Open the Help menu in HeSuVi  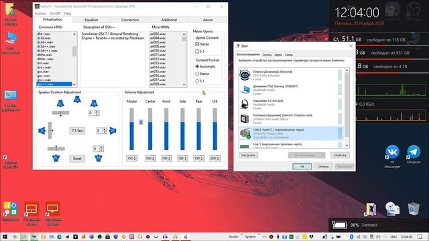[68, 13]
